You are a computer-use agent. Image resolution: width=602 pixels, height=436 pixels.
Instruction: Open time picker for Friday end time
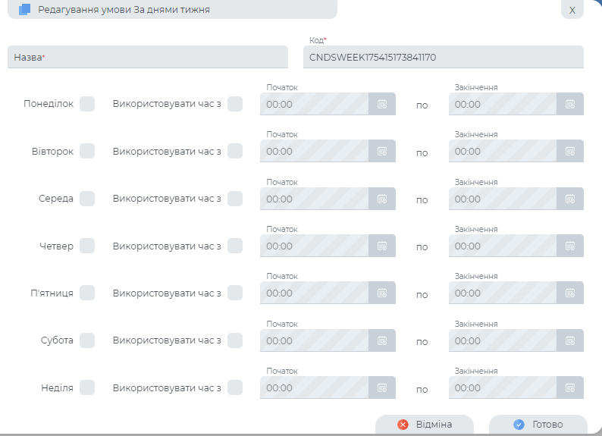(x=570, y=293)
